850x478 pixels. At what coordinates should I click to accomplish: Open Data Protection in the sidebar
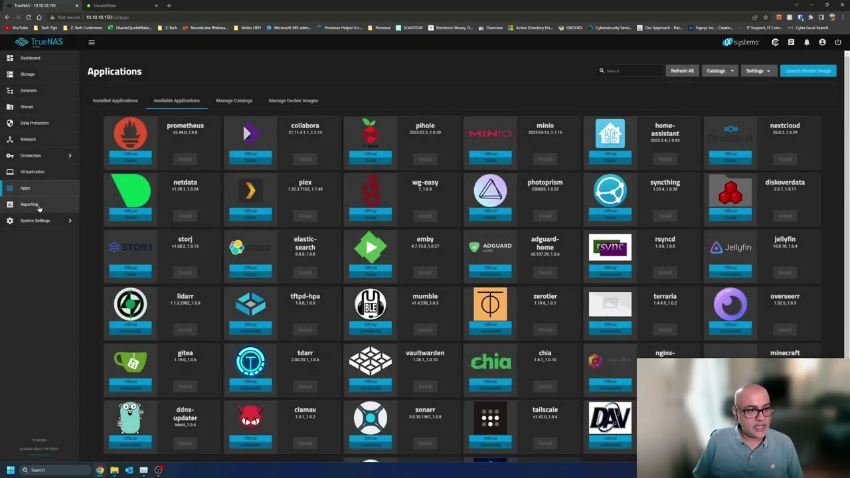(x=40, y=123)
